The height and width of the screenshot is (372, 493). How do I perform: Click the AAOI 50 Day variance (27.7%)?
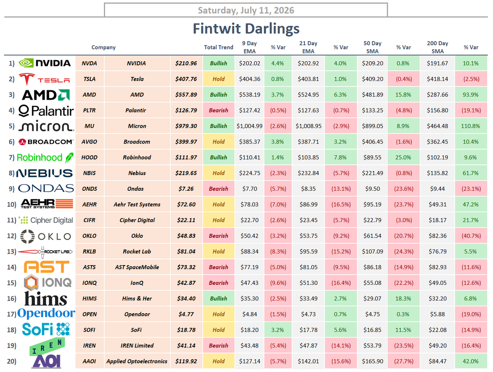403,361
